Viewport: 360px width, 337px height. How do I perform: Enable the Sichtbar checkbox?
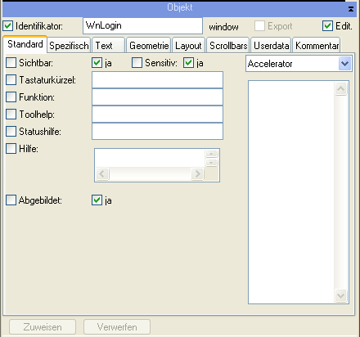[x=11, y=63]
